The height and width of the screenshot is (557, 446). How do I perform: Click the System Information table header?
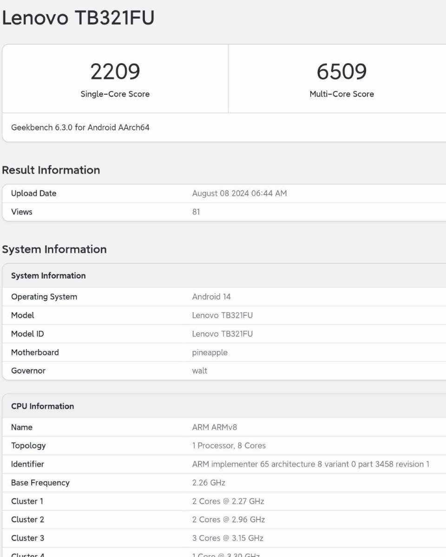click(x=48, y=276)
